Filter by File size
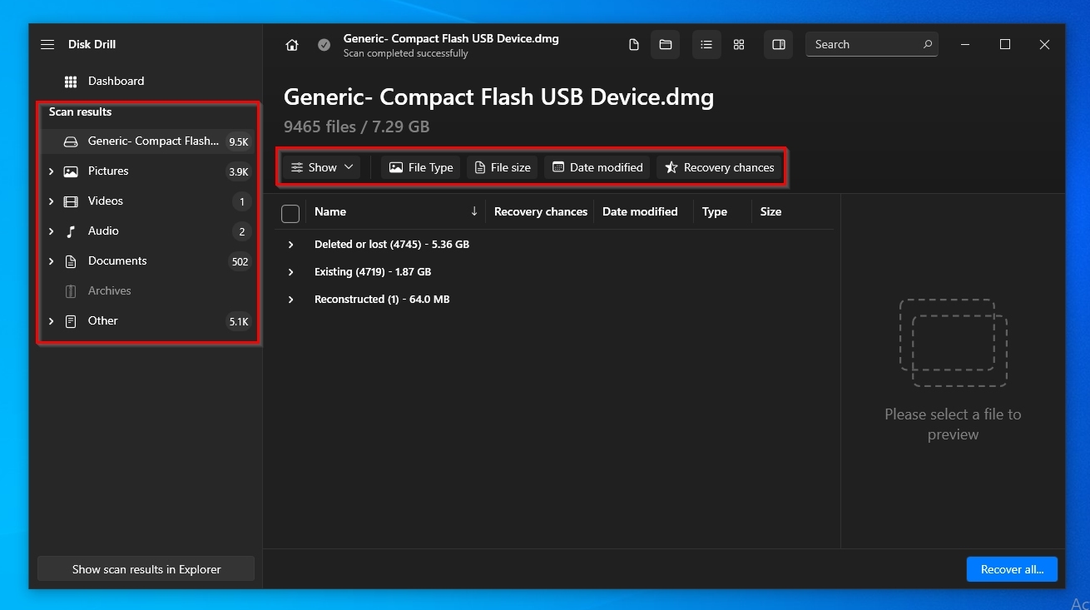Screen dimensions: 1090x610 [x=503, y=167]
